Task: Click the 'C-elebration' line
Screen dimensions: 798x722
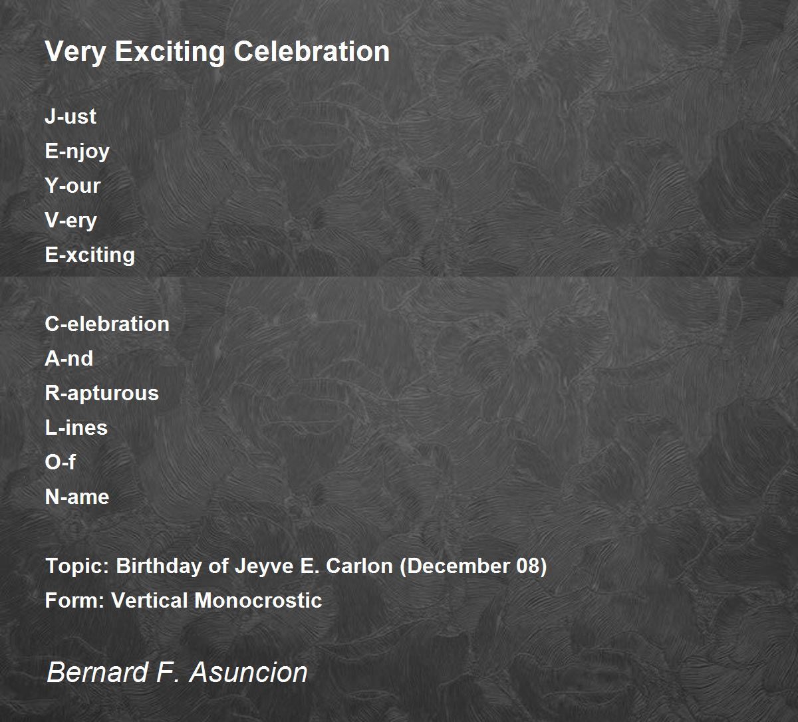Action: 107,324
